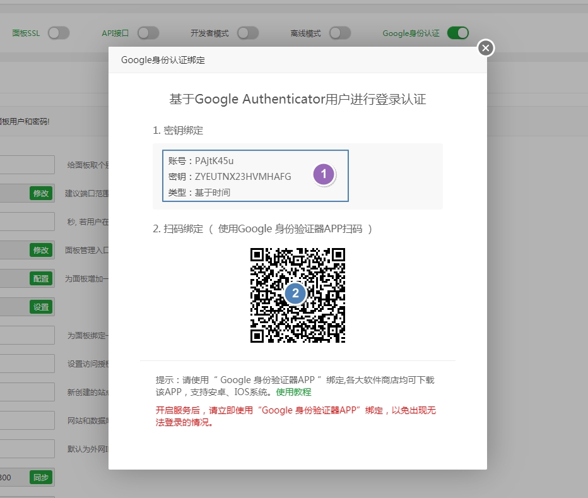Click the 2. 扫码绑定 heading
This screenshot has width=588, height=498.
point(262,229)
